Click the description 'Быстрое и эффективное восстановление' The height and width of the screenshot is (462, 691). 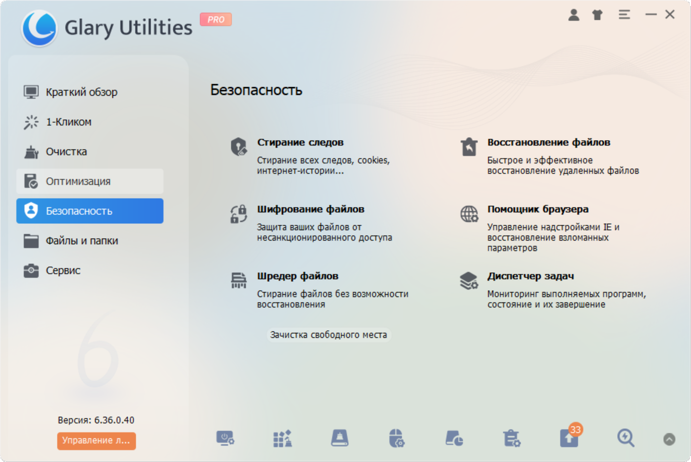563,165
